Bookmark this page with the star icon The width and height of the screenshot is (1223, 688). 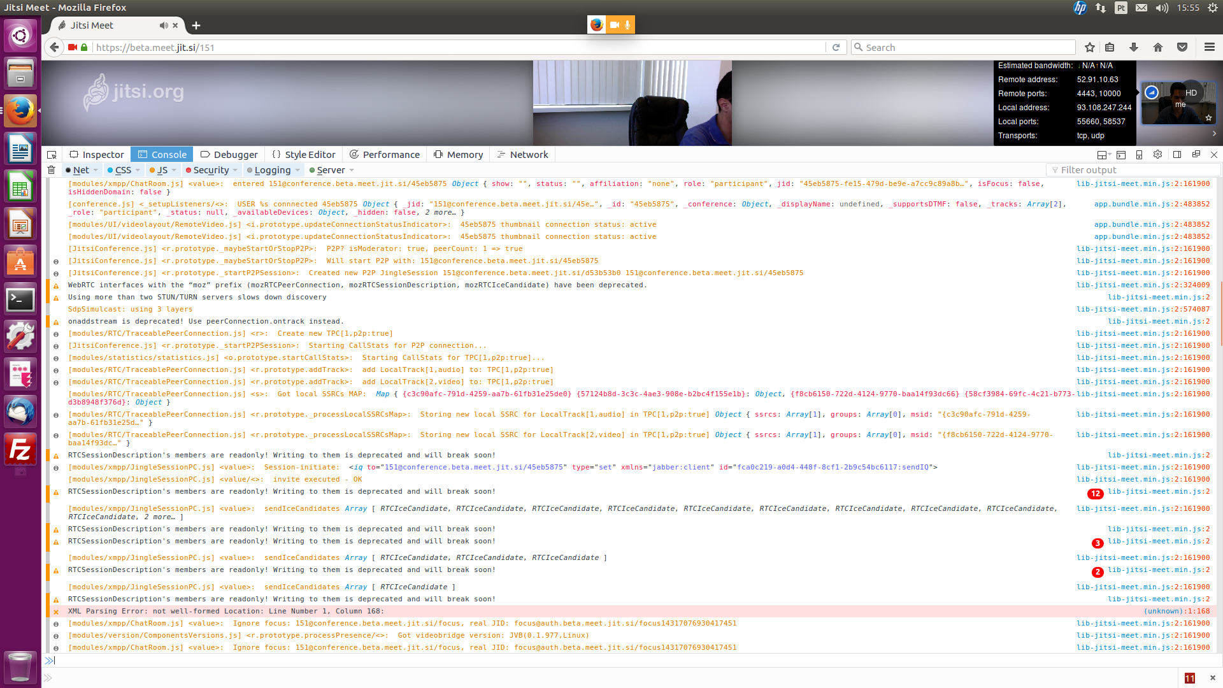pyautogui.click(x=1090, y=47)
